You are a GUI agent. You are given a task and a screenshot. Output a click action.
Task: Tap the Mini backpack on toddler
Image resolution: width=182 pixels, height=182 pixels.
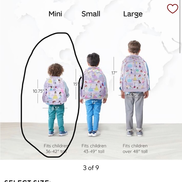tap(54, 91)
